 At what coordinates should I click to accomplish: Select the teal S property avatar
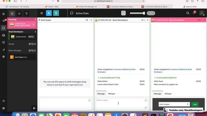coord(56,13)
